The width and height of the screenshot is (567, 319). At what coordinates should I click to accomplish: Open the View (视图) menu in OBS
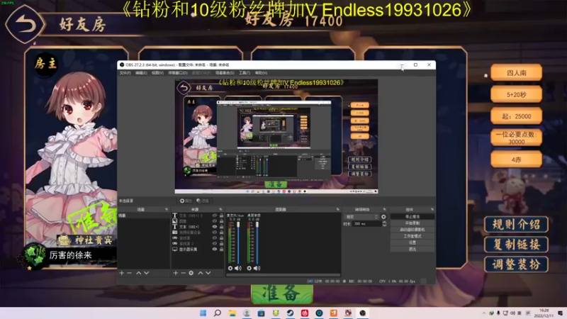(x=157, y=73)
